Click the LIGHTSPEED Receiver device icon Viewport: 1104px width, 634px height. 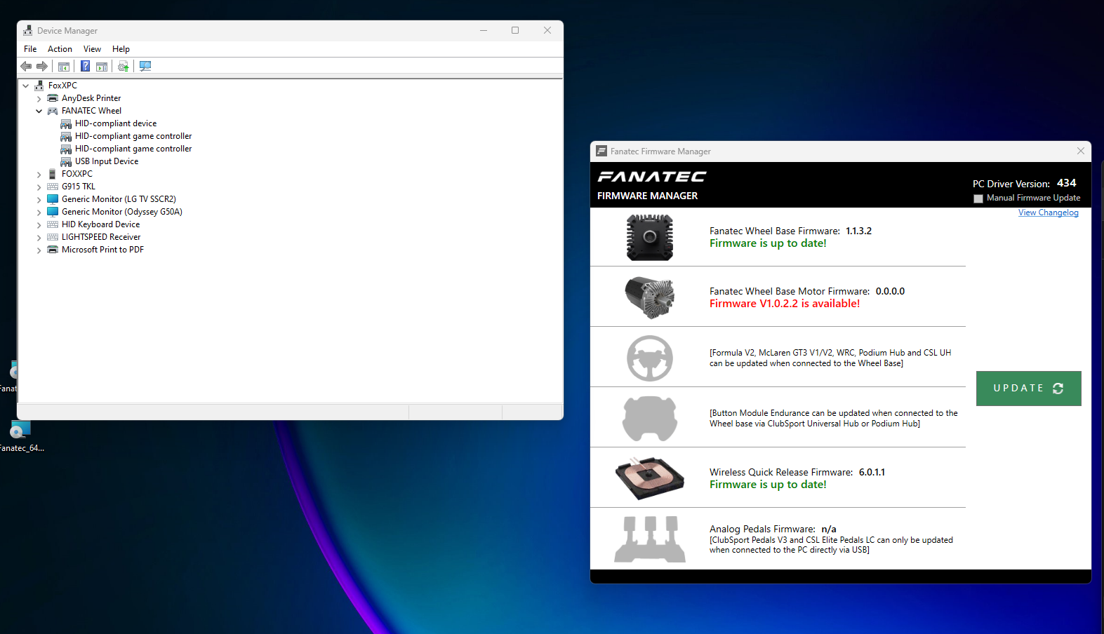coord(53,237)
